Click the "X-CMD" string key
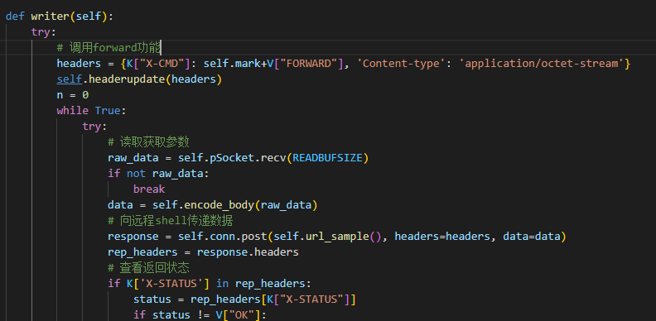This screenshot has width=656, height=321. (162, 64)
